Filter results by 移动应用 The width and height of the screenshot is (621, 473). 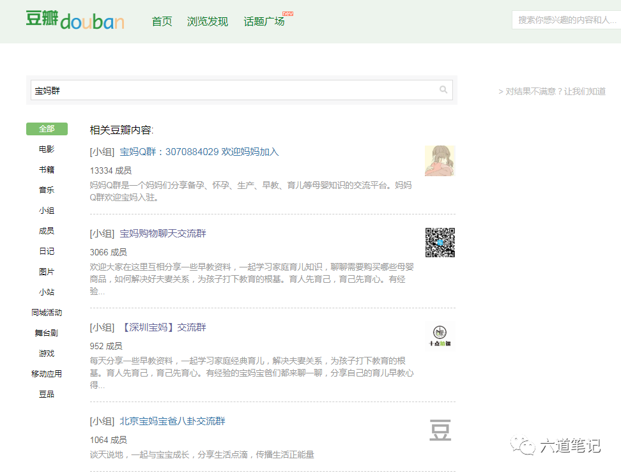(x=47, y=374)
